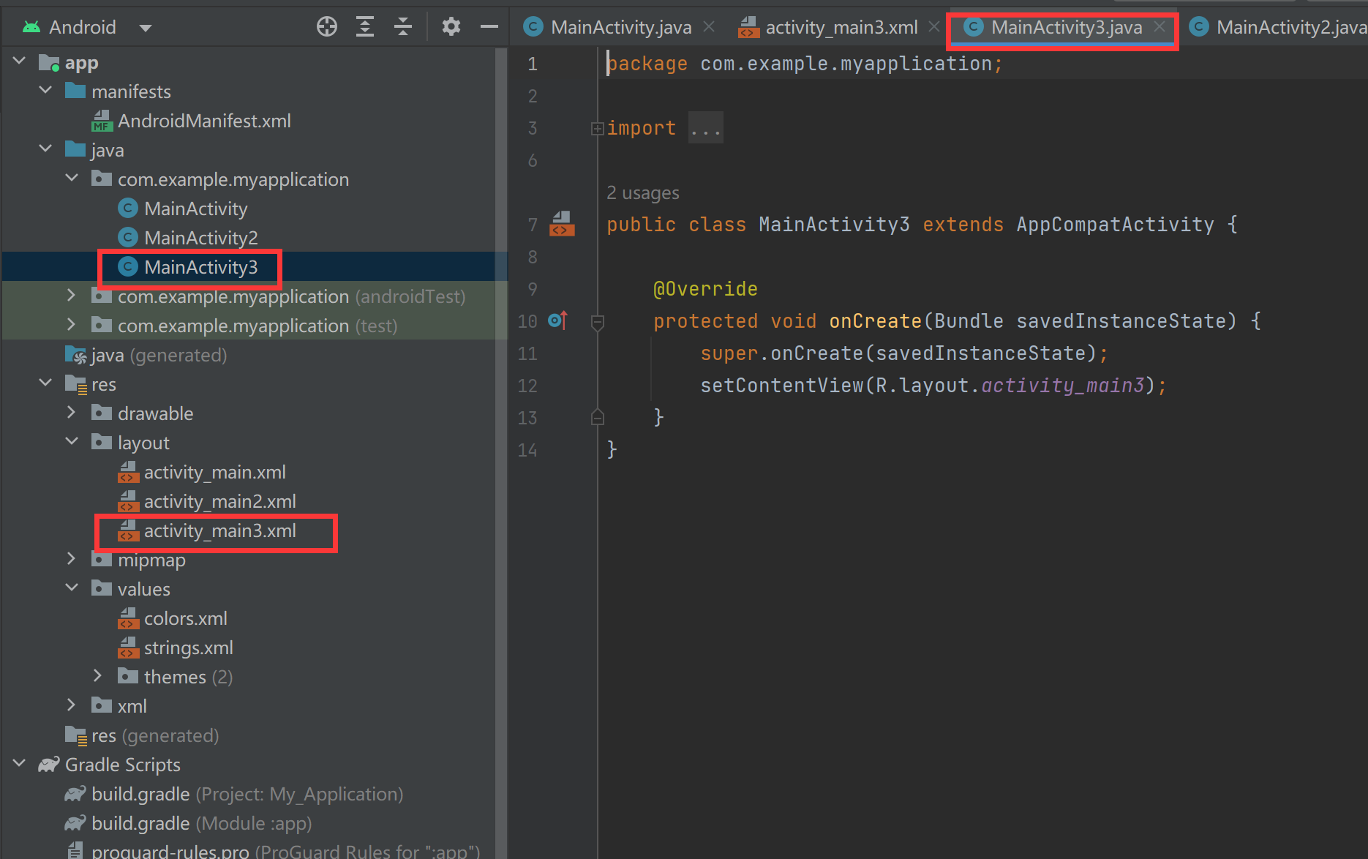
Task: Click line number 12 in the gutter
Action: (x=527, y=386)
